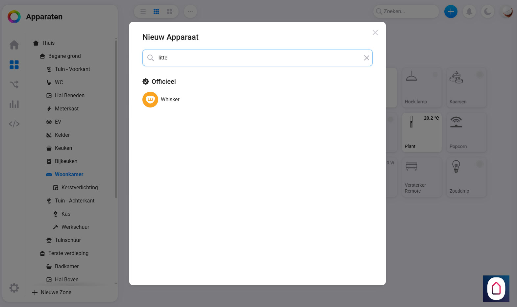Open the Settings gear icon

(x=14, y=288)
